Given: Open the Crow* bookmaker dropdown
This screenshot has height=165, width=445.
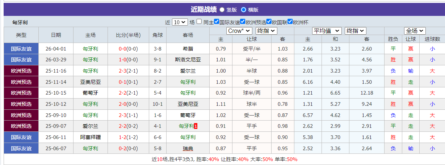Looking at the screenshot, I should 239,31.
